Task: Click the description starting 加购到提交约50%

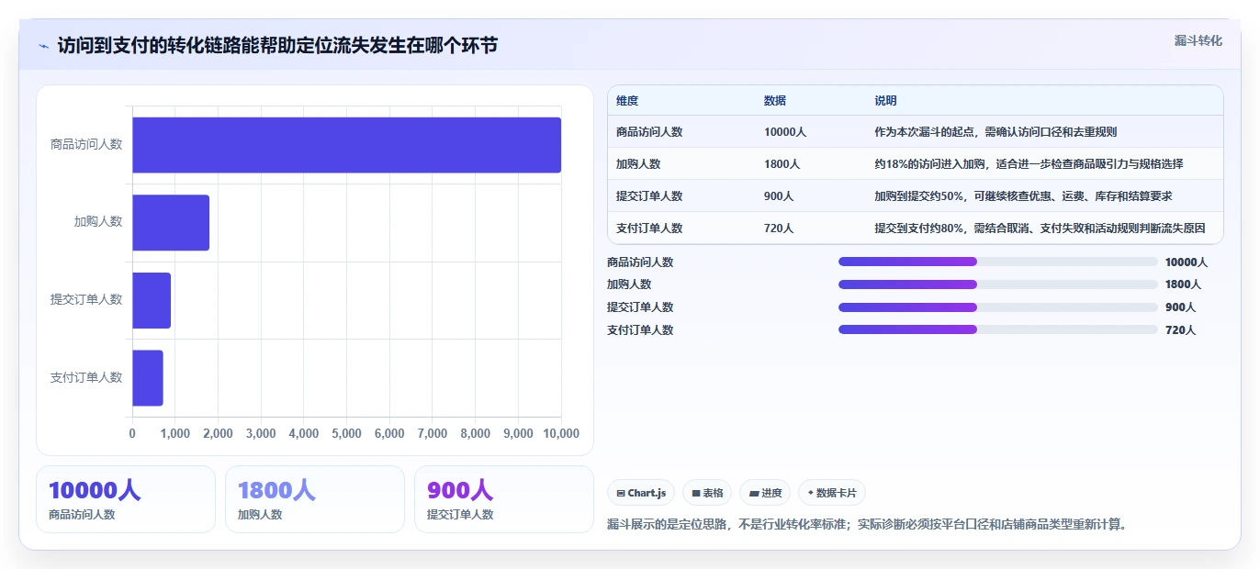Action: (1023, 196)
